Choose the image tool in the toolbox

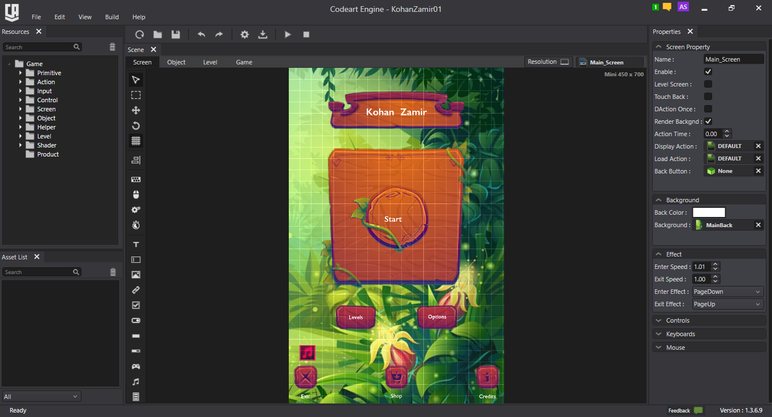pos(136,275)
